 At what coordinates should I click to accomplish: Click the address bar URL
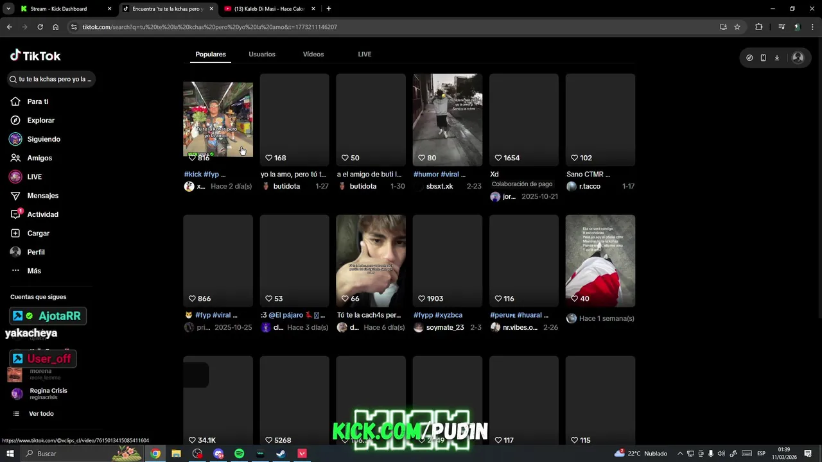click(210, 27)
